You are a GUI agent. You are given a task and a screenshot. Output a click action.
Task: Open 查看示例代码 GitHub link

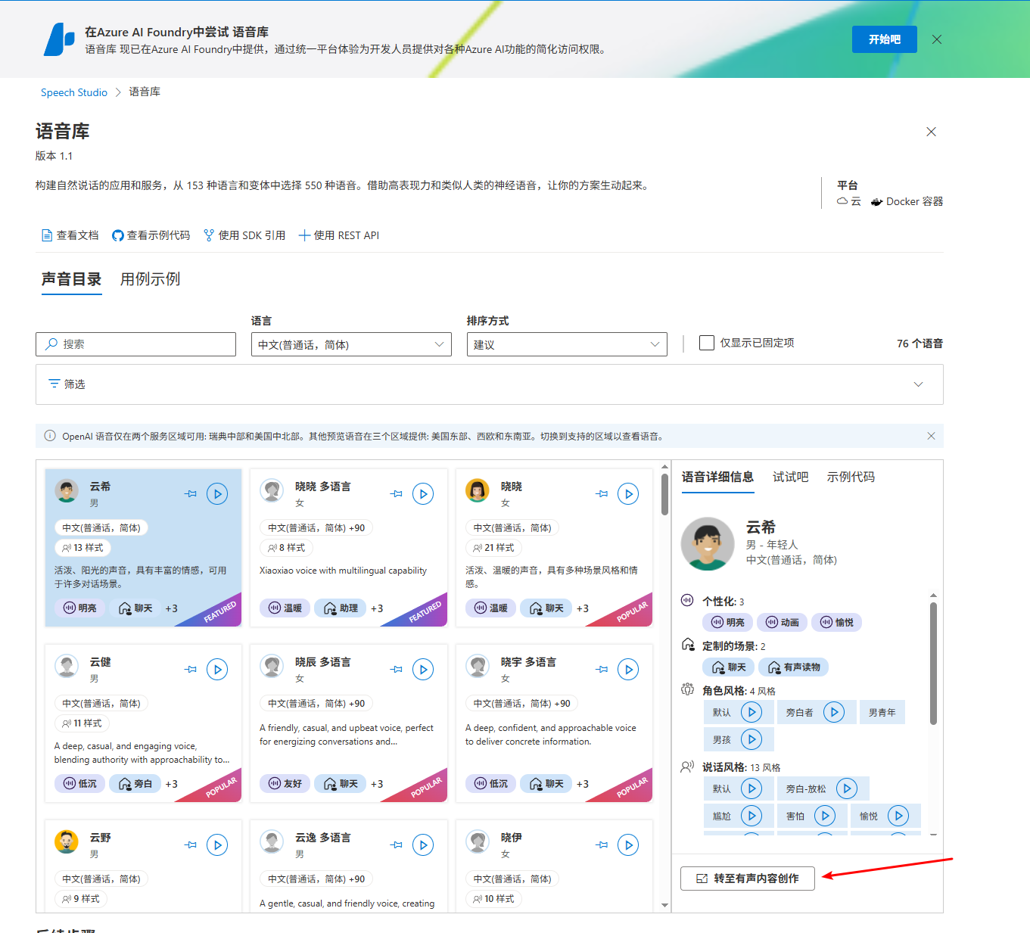pos(151,235)
